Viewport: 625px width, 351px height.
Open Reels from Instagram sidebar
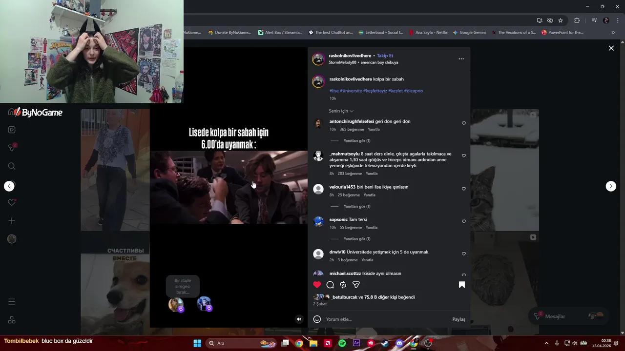(12, 130)
